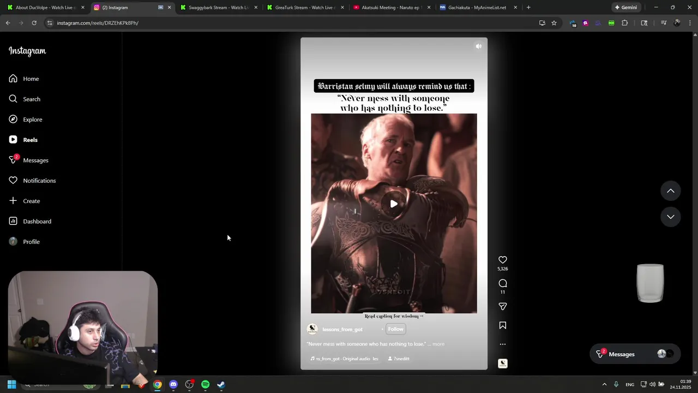Image resolution: width=698 pixels, height=393 pixels.
Task: Open green NOX extension icon
Action: click(x=611, y=23)
